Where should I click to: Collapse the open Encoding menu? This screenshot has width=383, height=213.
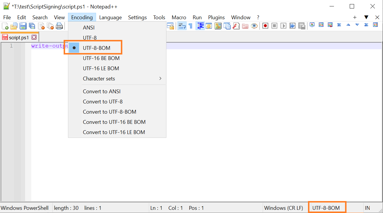(82, 17)
